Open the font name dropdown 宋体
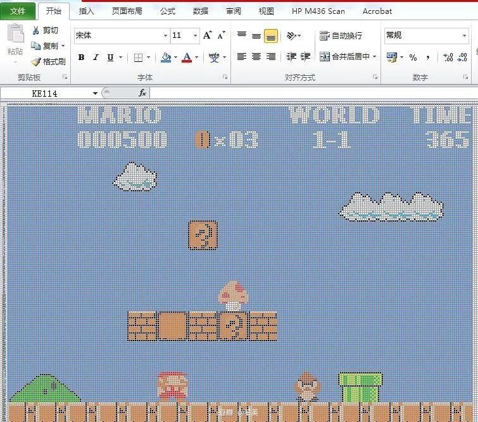Screen dimensions: 478x422 click(165, 35)
